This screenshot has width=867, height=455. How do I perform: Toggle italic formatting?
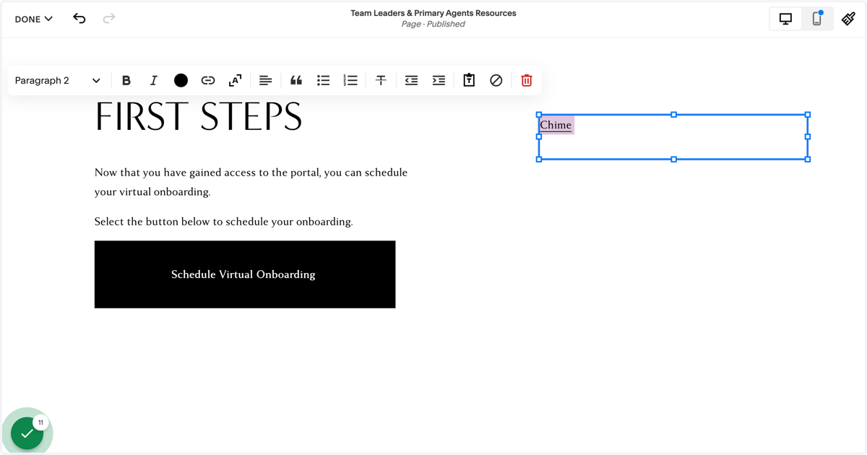tap(153, 80)
